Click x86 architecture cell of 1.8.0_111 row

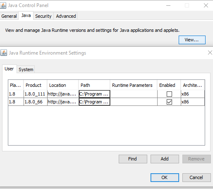tap(193, 94)
